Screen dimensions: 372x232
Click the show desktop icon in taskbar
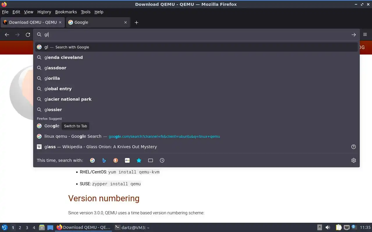50,228
